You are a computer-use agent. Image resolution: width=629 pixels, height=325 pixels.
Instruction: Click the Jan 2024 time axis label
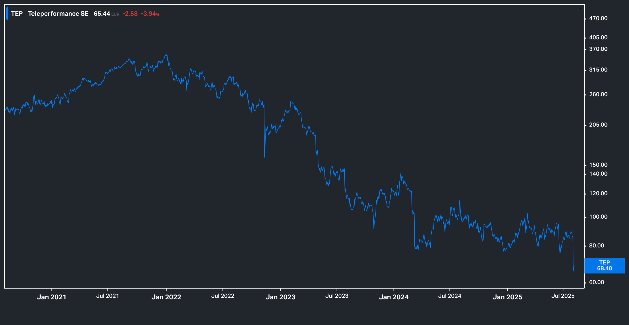(394, 297)
